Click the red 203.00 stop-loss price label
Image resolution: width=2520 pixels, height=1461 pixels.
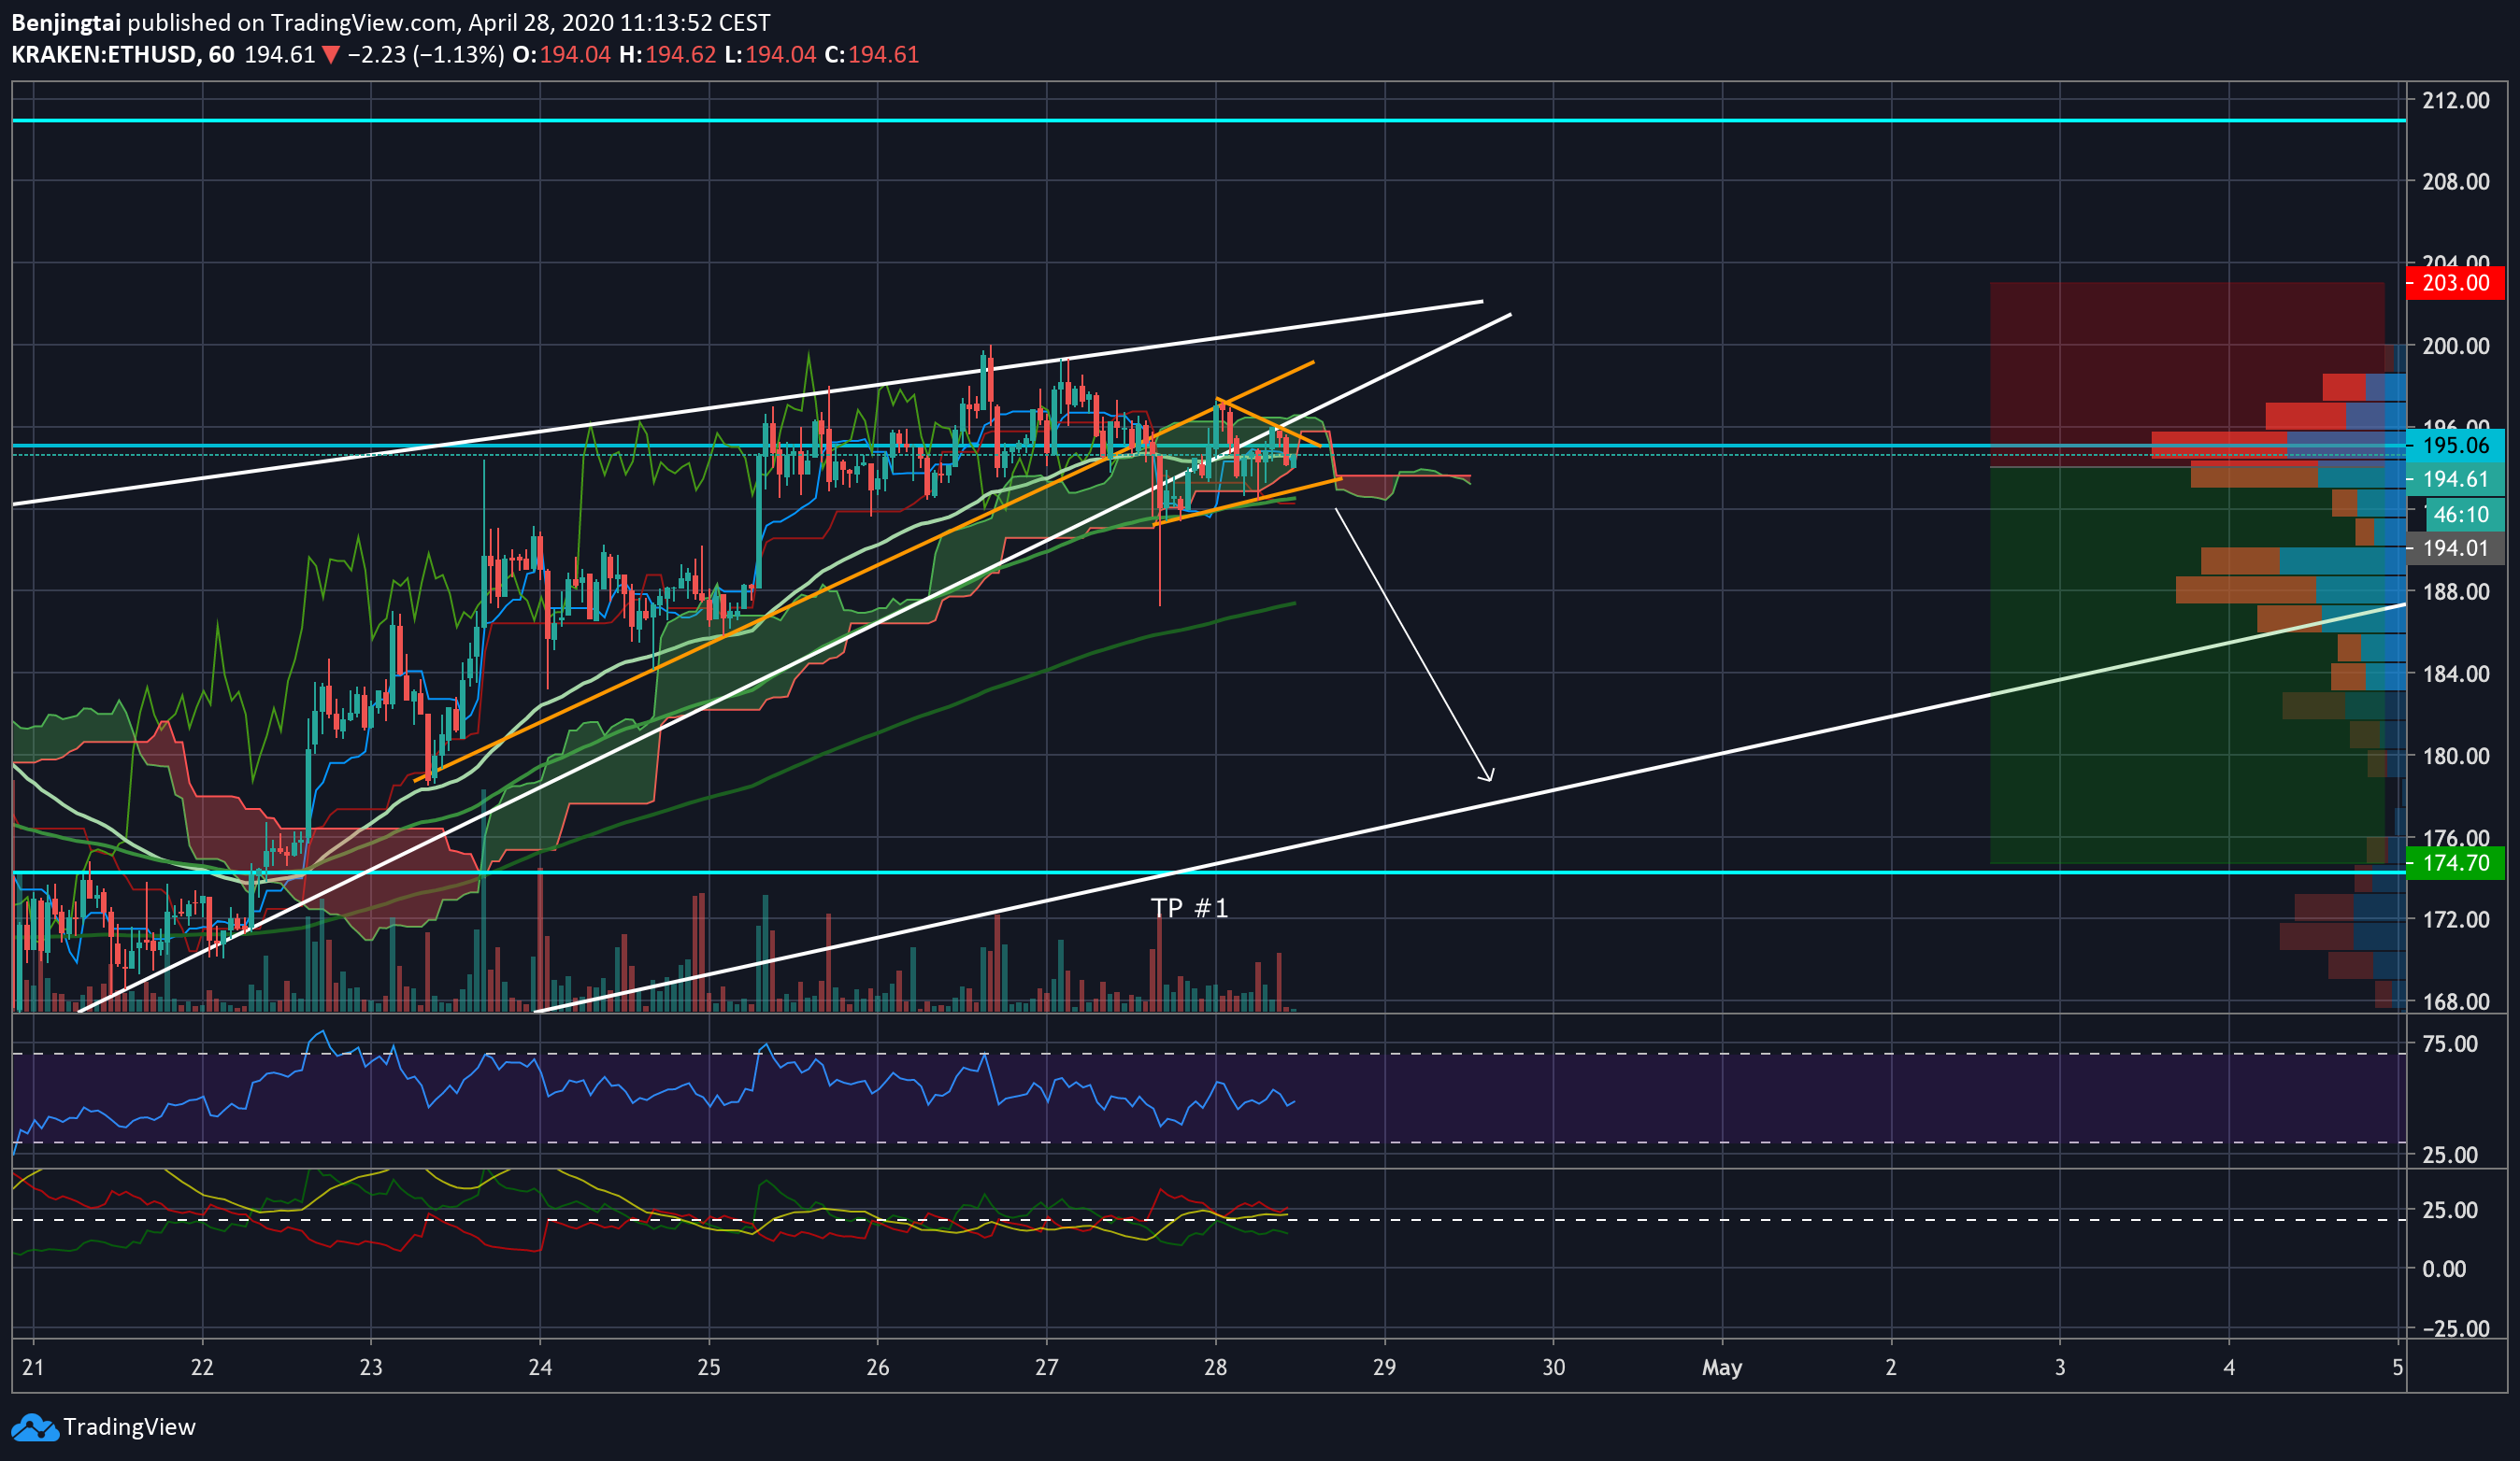[x=2455, y=283]
